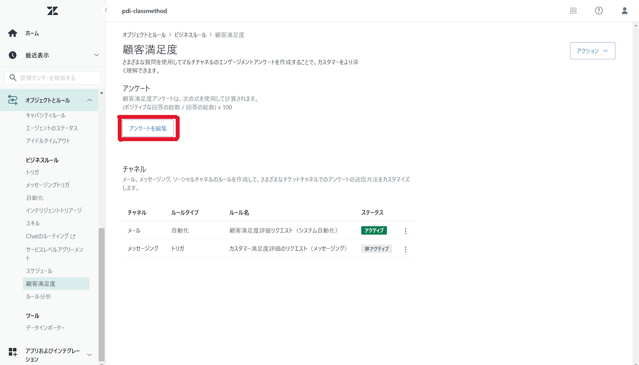Click the pdi-classmethod account name

coord(144,11)
